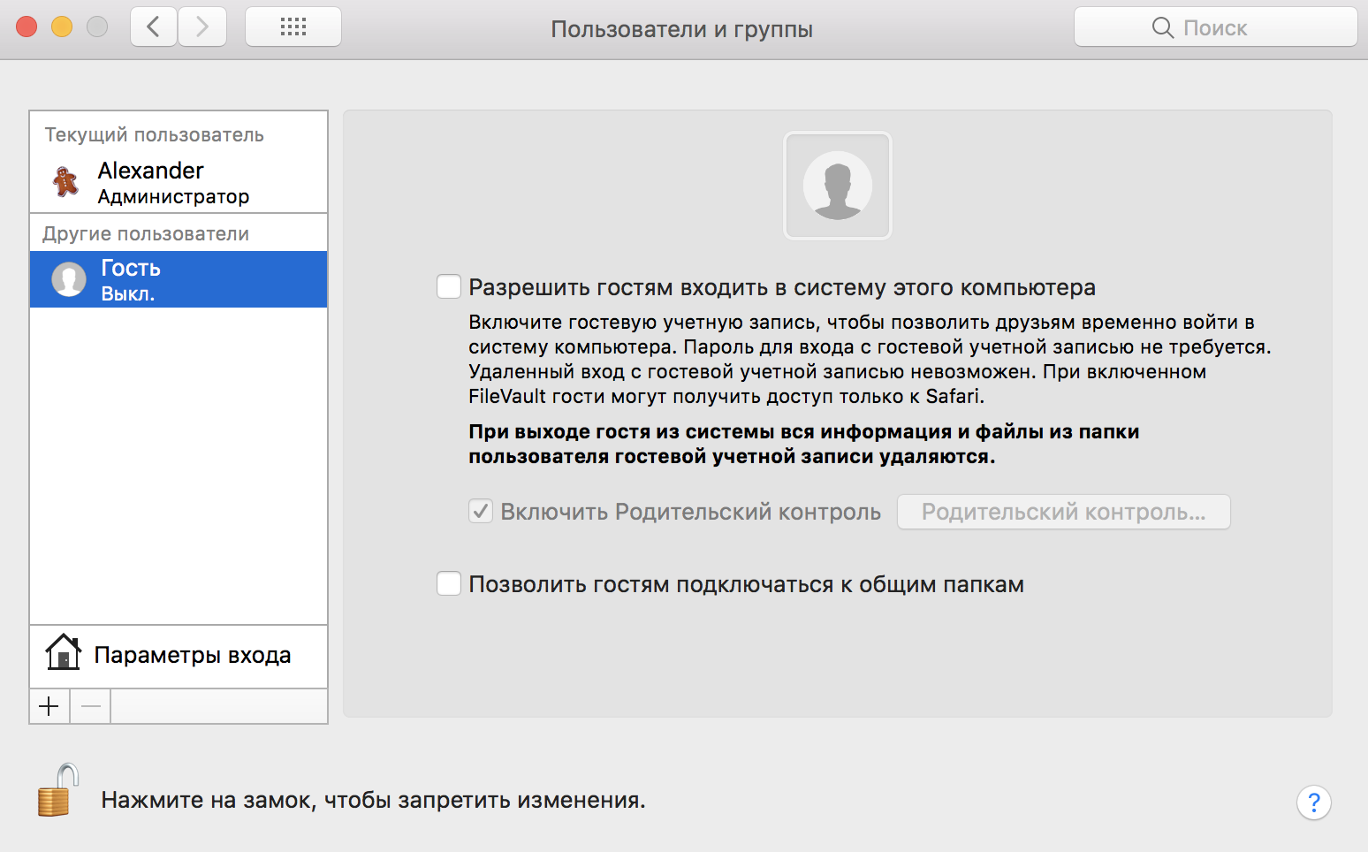The height and width of the screenshot is (852, 1368).
Task: Click the magnifier icon in the search field
Action: (1162, 27)
